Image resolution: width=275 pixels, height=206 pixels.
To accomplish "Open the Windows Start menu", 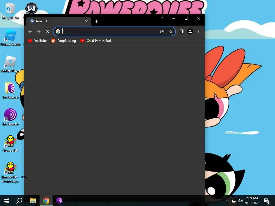I will pyautogui.click(x=6, y=201).
